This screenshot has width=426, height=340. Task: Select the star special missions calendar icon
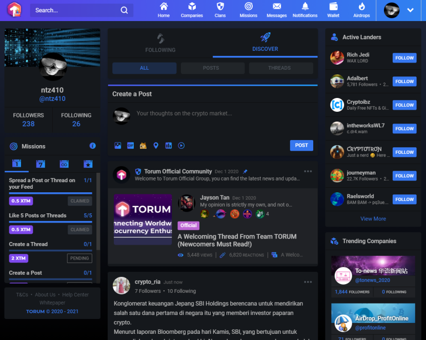point(88,164)
